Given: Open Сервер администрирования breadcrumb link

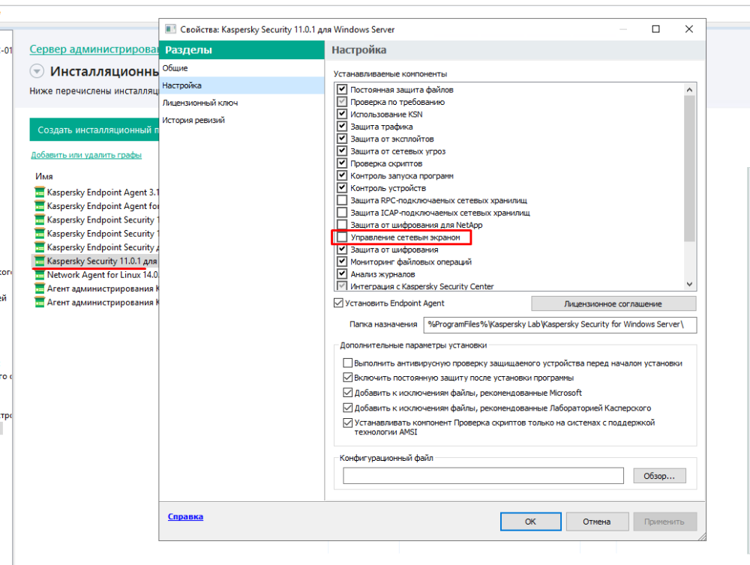Looking at the screenshot, I should (94, 49).
